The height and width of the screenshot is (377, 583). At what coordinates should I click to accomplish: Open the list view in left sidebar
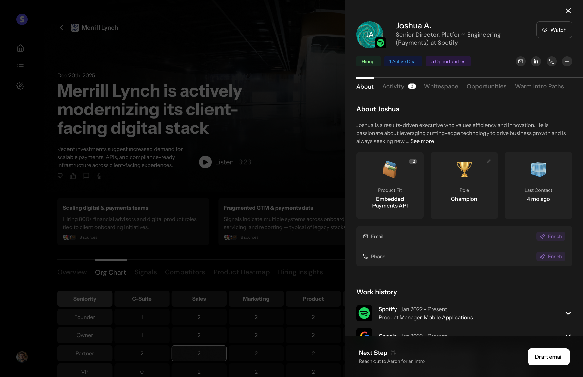click(20, 67)
